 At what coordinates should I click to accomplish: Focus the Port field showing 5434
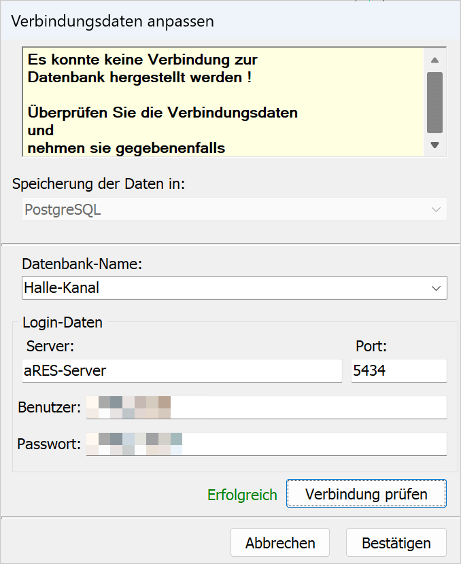point(398,371)
